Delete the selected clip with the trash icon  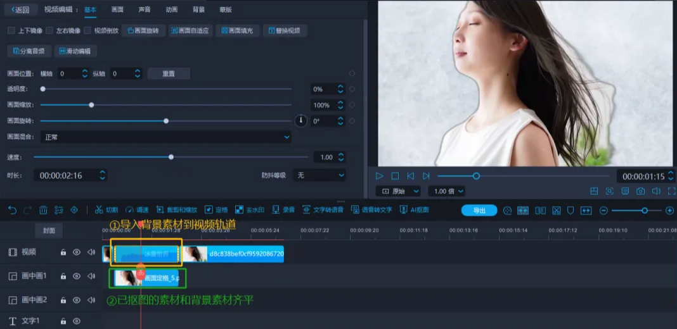tap(43, 211)
